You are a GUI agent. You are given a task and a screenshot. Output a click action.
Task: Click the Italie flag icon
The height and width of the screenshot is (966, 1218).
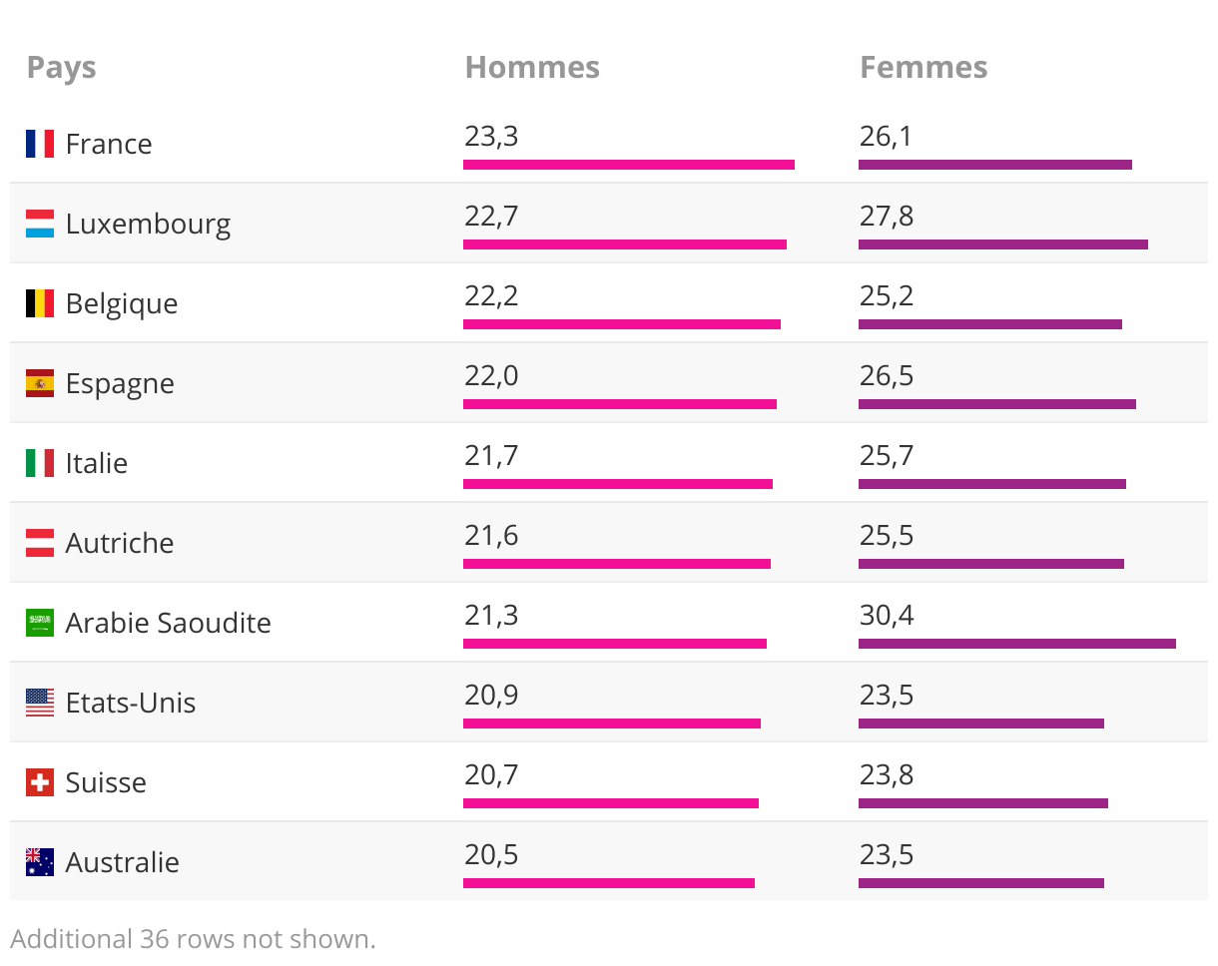[40, 463]
